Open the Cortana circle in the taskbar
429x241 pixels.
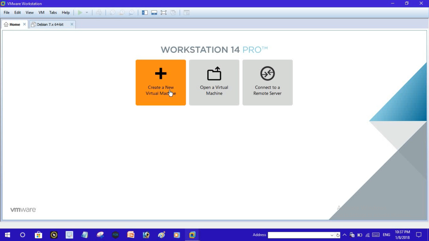click(23, 235)
